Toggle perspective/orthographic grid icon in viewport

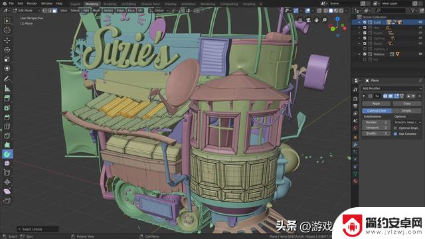click(x=300, y=20)
